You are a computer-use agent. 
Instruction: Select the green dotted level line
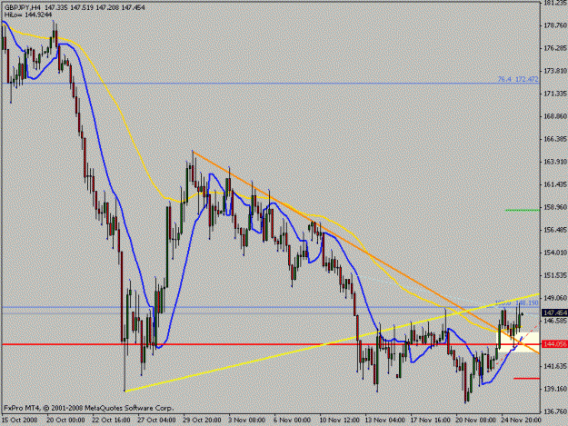tap(523, 210)
